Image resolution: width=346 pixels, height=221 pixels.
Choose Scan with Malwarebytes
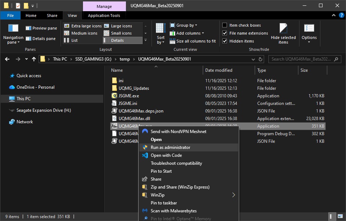[x=189, y=211]
